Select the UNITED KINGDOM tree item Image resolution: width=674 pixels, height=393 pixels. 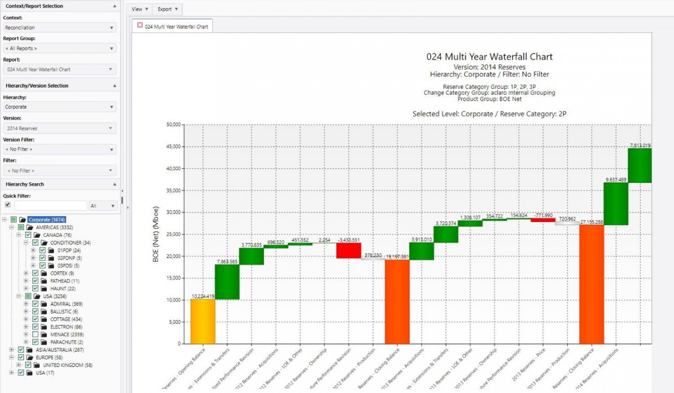click(67, 365)
